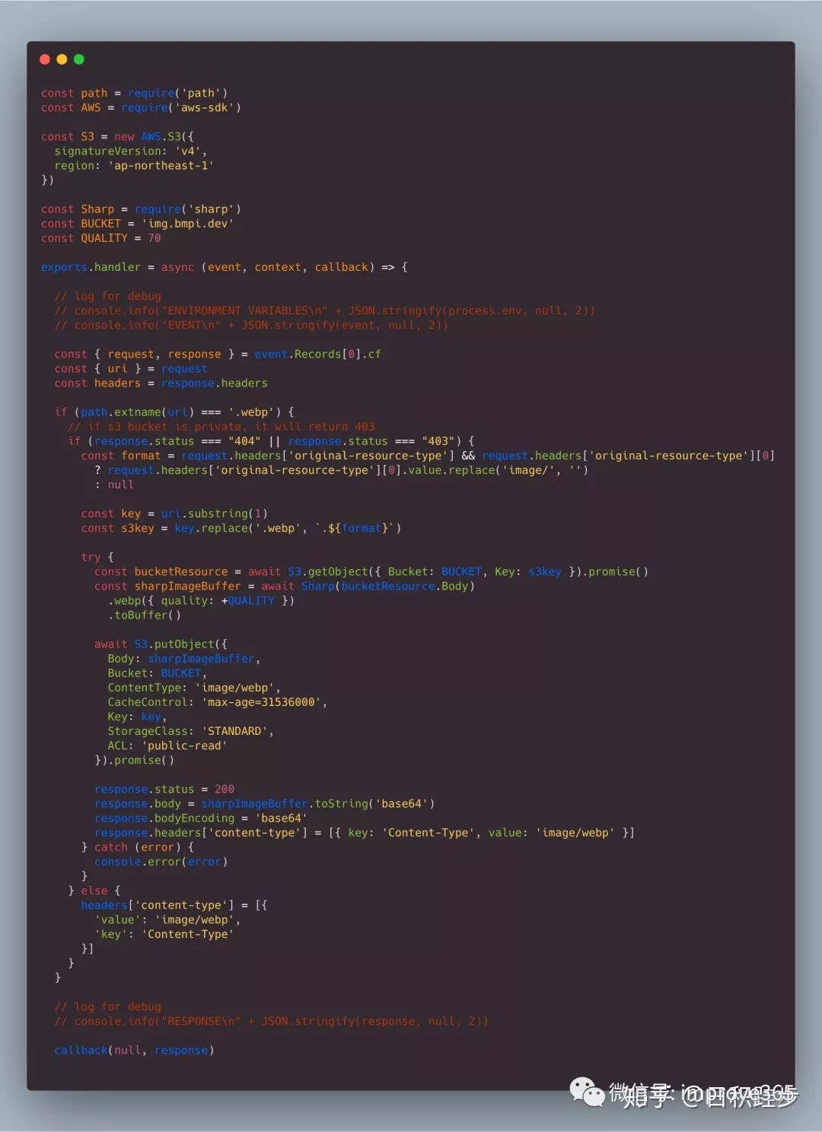
Task: Click the ".webp({ quality: +QUALITY })" line
Action: pos(201,601)
